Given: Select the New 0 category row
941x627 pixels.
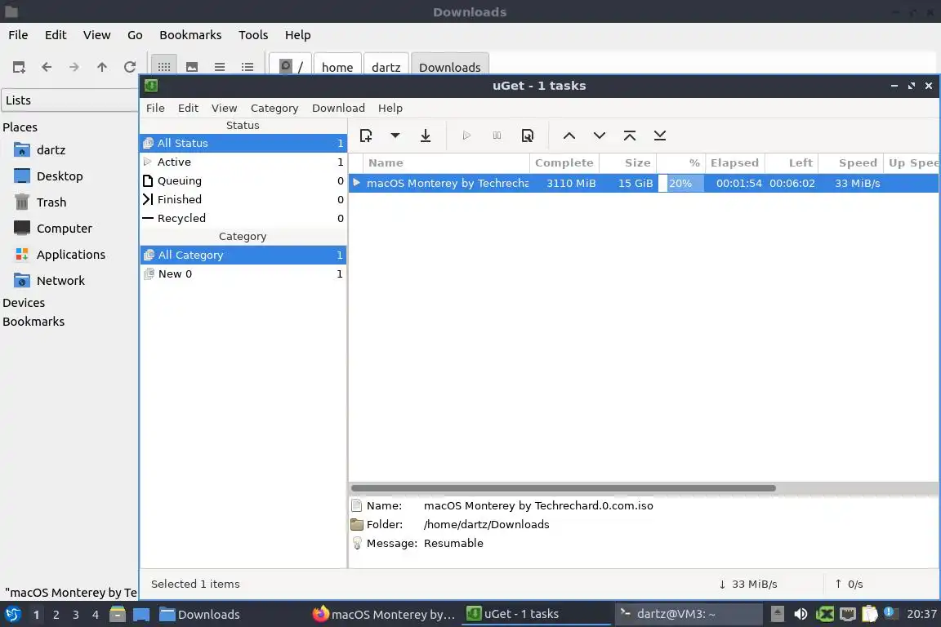Looking at the screenshot, I should click(x=243, y=273).
